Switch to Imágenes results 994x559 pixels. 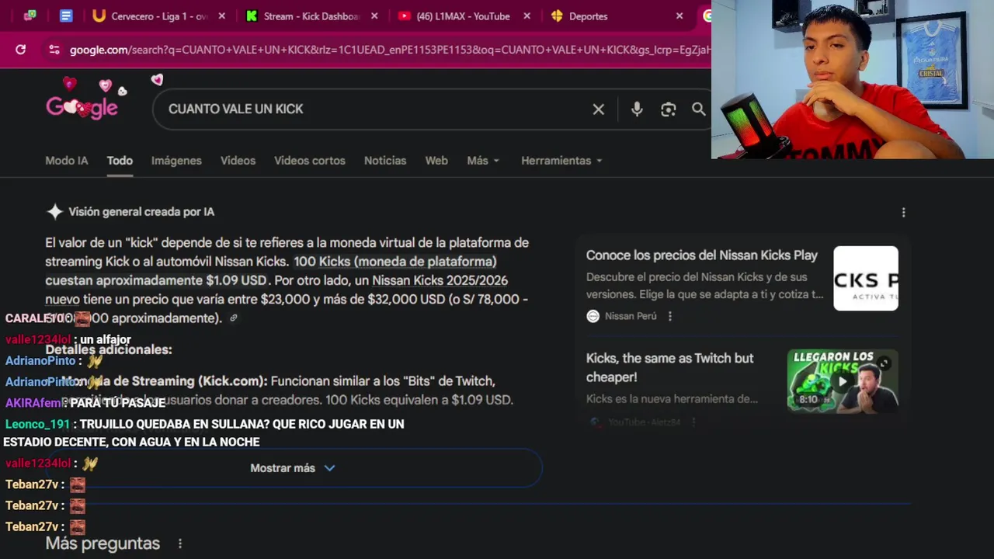point(176,161)
